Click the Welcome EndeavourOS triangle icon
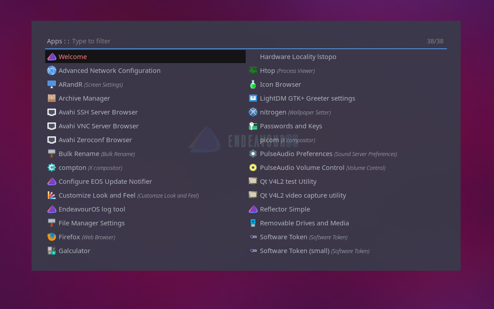Screen dimensions: 494x309 tap(51, 57)
